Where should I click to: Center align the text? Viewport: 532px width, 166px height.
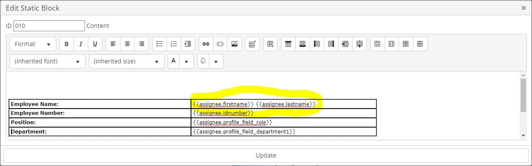pyautogui.click(x=127, y=44)
